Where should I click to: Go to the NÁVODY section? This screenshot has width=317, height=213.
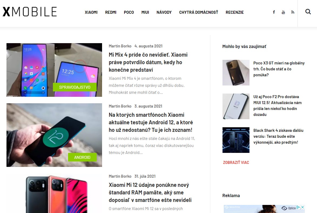coord(164,12)
